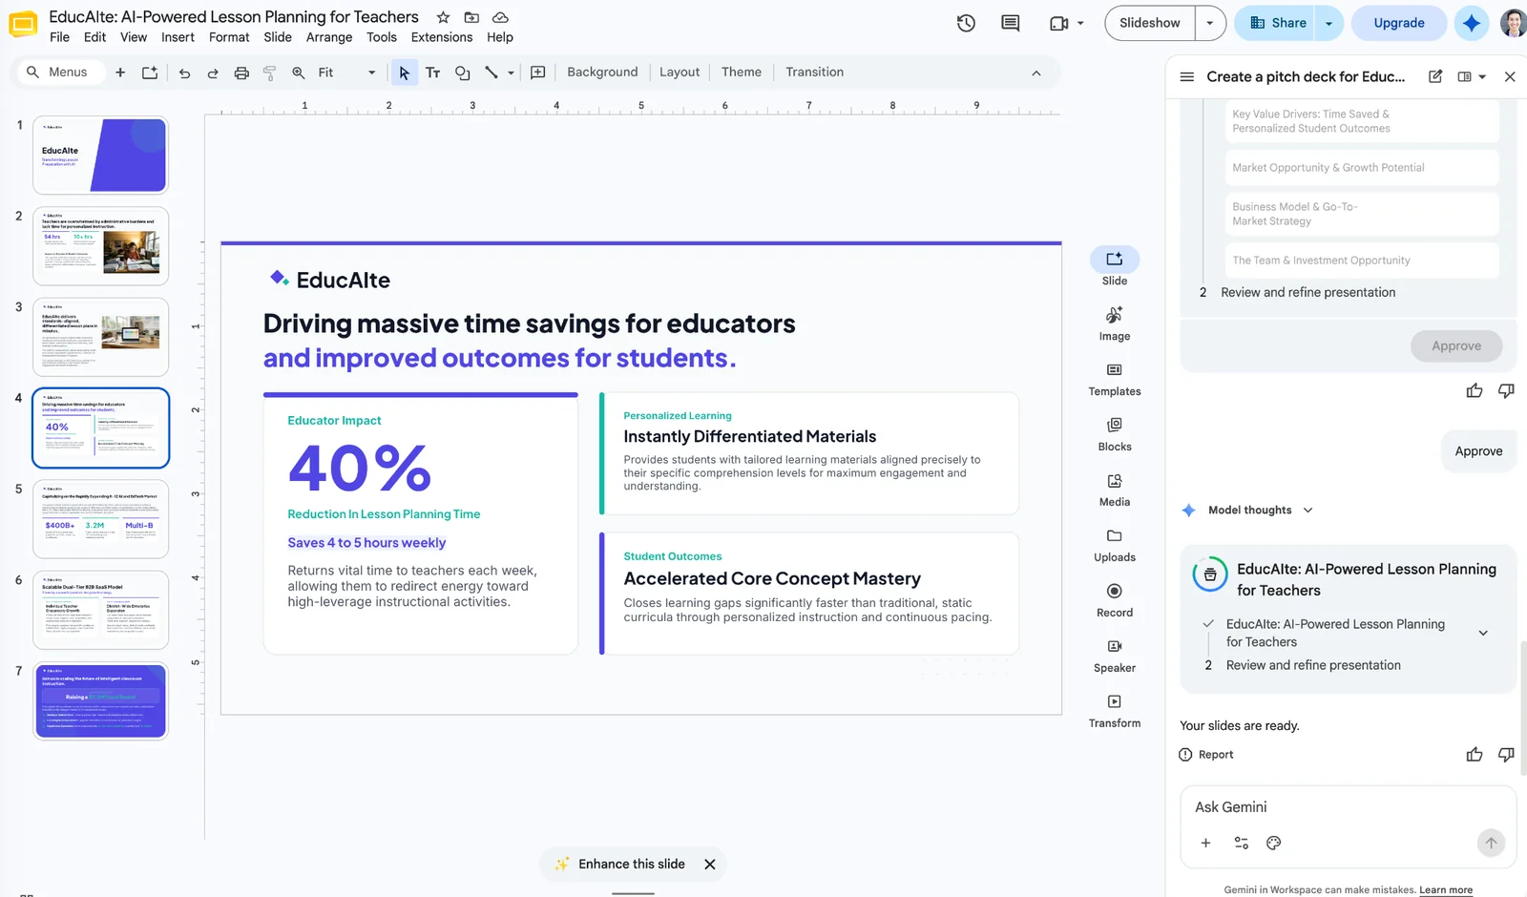This screenshot has height=897, width=1527.
Task: Open the comments icon in header
Action: 1010,23
